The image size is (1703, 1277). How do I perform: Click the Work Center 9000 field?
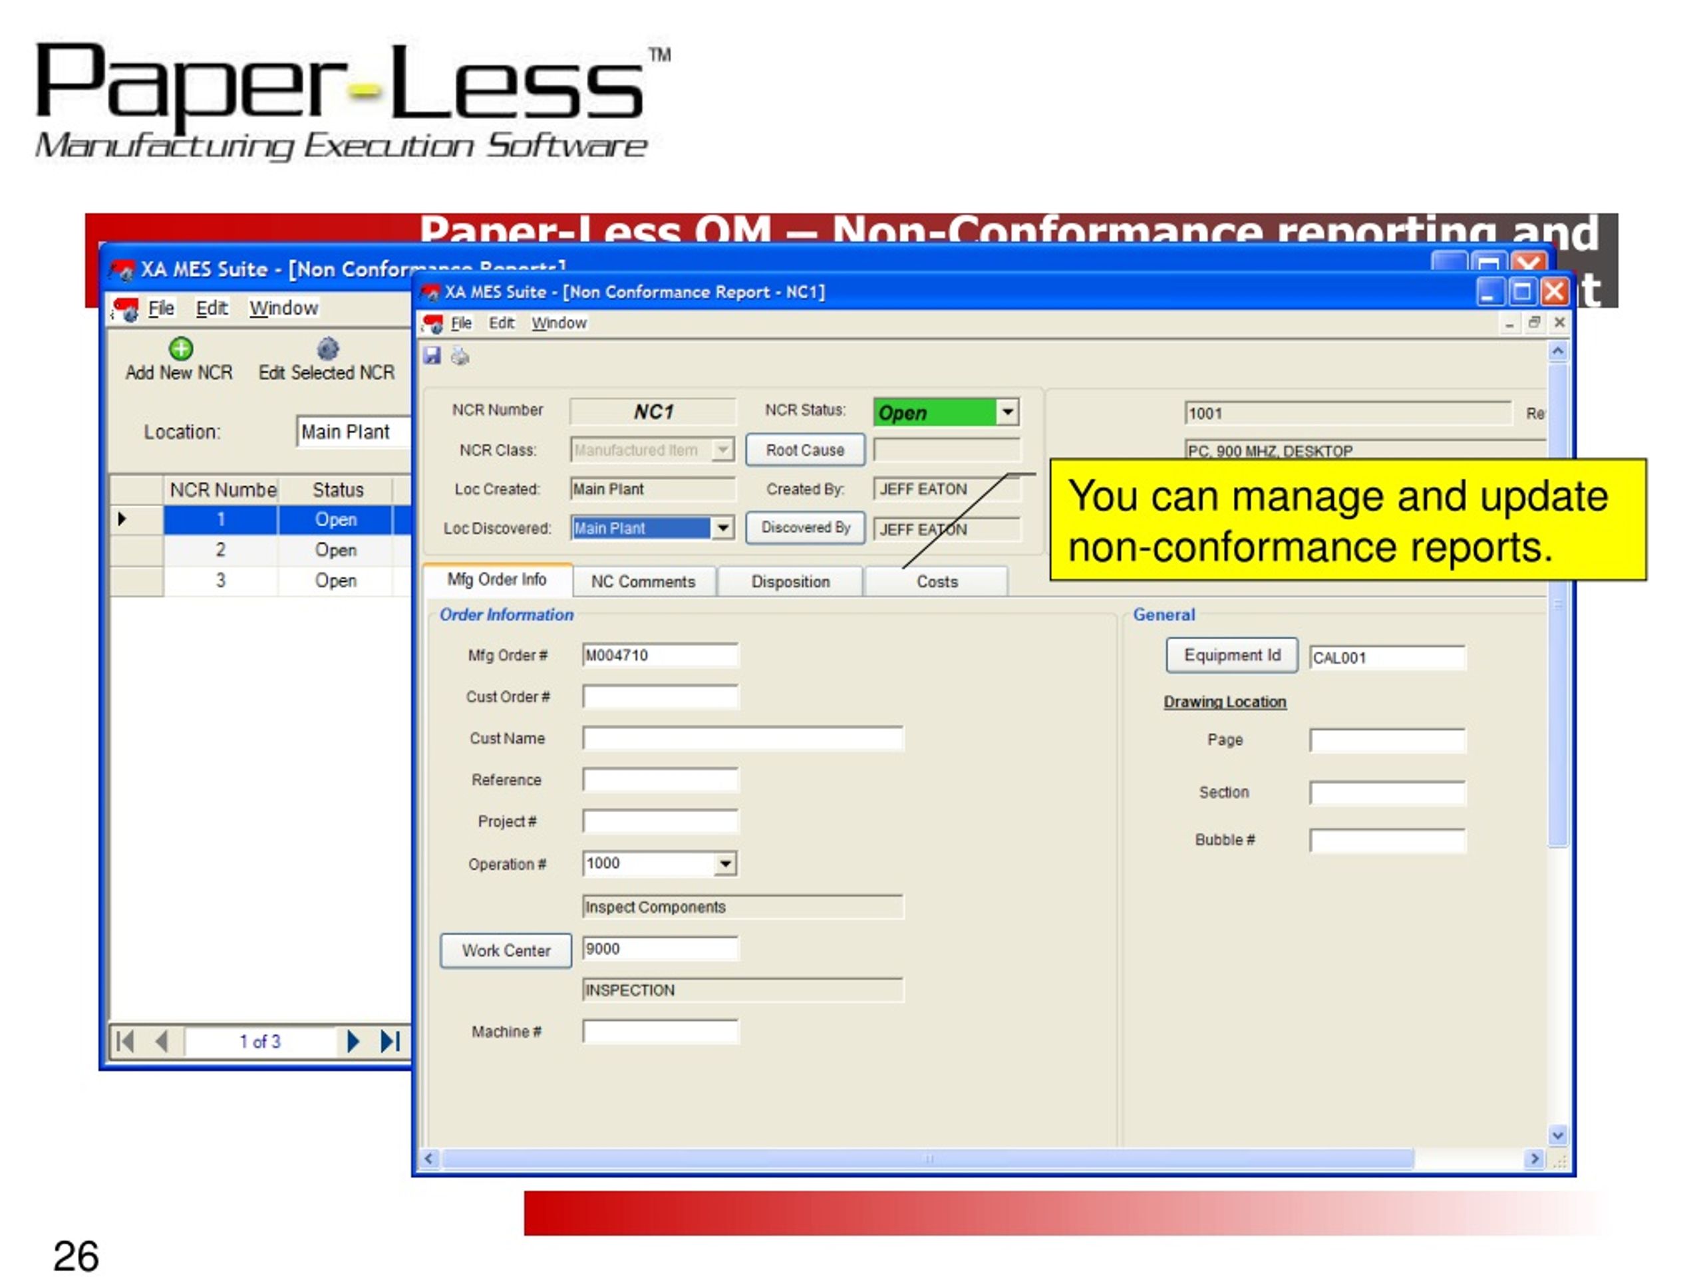(x=660, y=949)
